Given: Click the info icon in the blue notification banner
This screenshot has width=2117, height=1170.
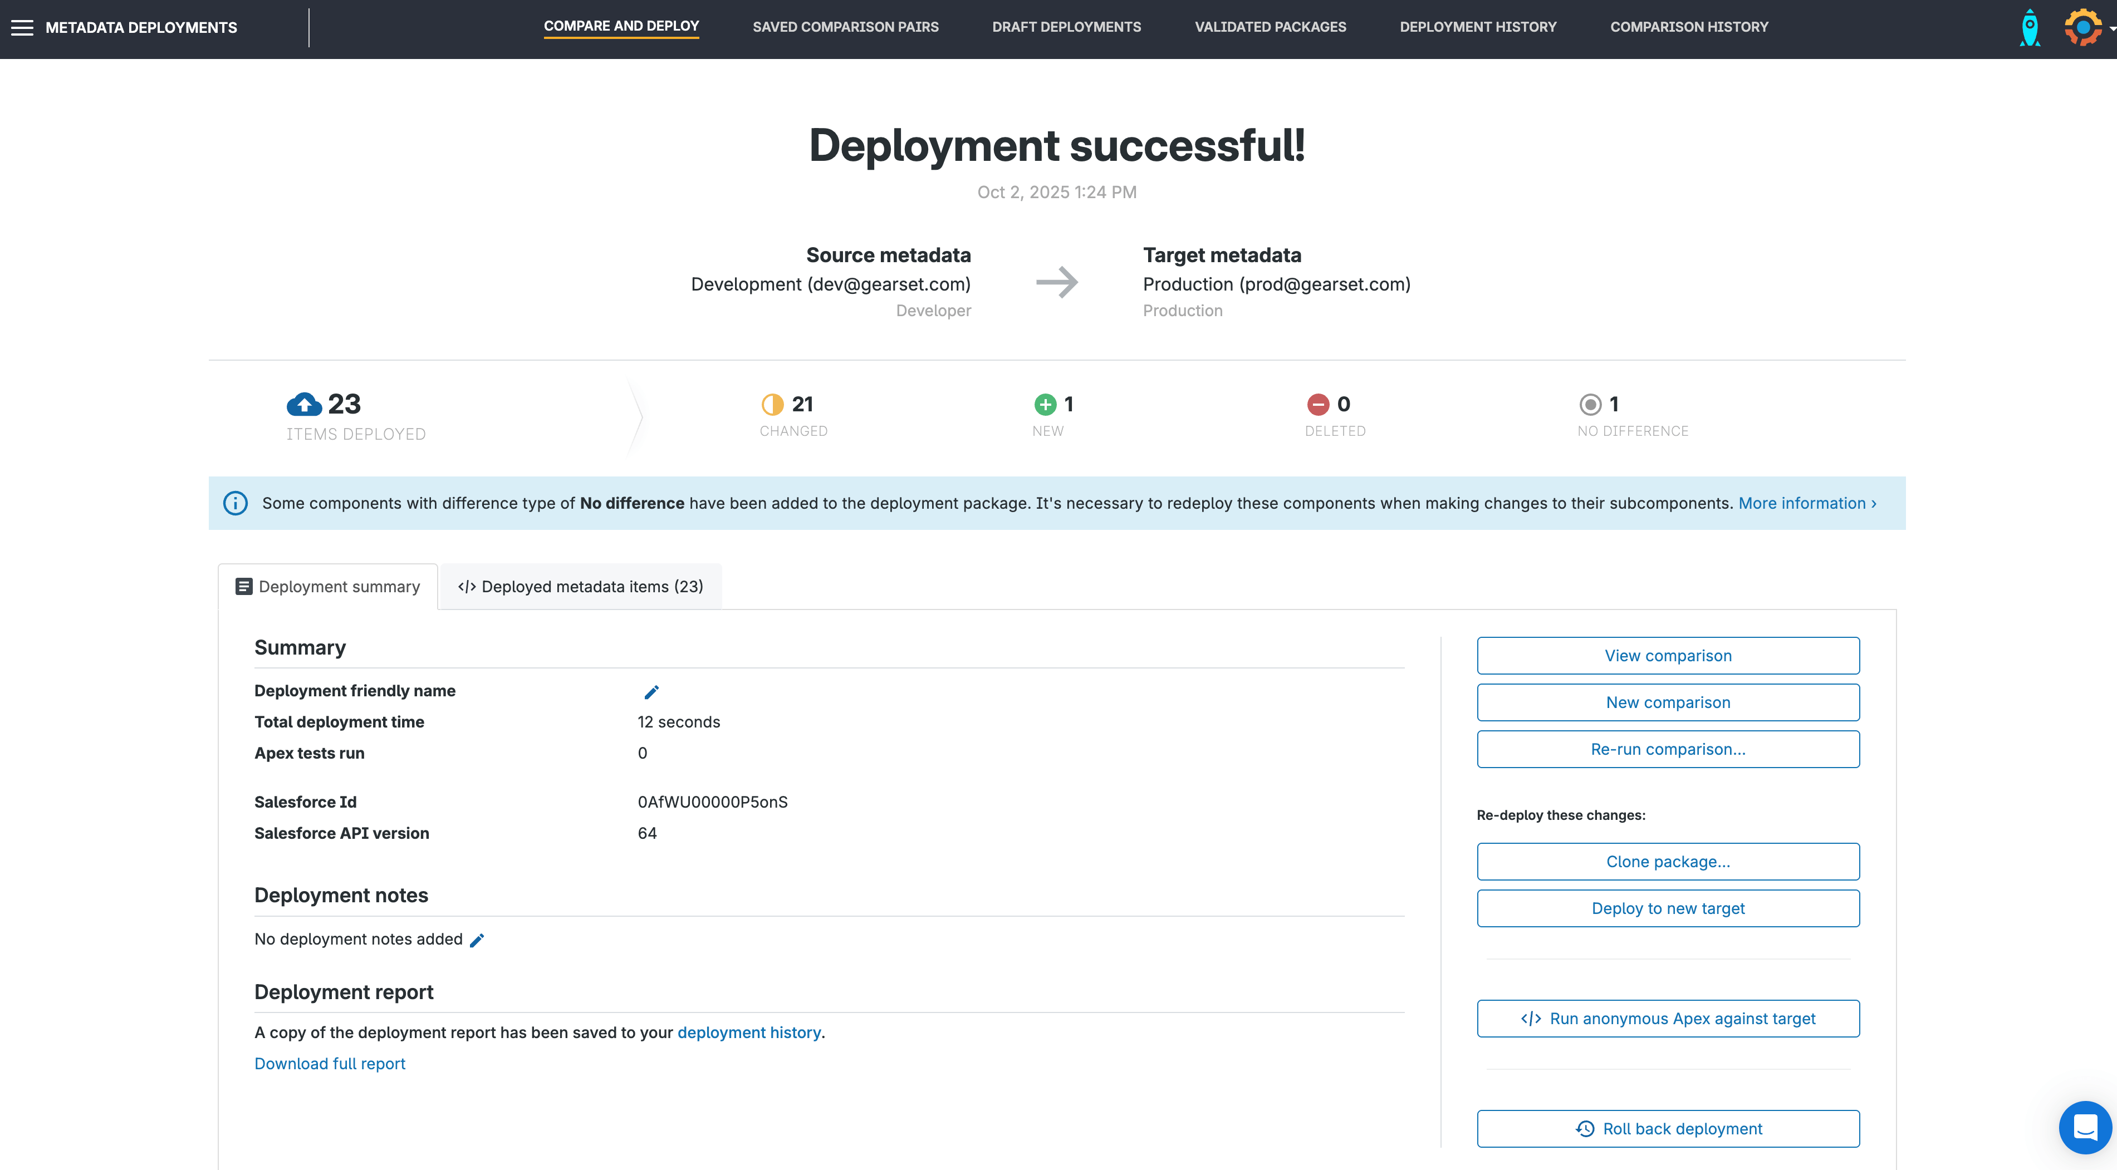Looking at the screenshot, I should 235,503.
